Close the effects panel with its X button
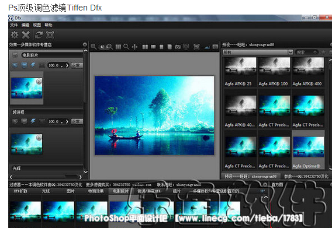The height and width of the screenshot is (228, 332). click(85, 44)
